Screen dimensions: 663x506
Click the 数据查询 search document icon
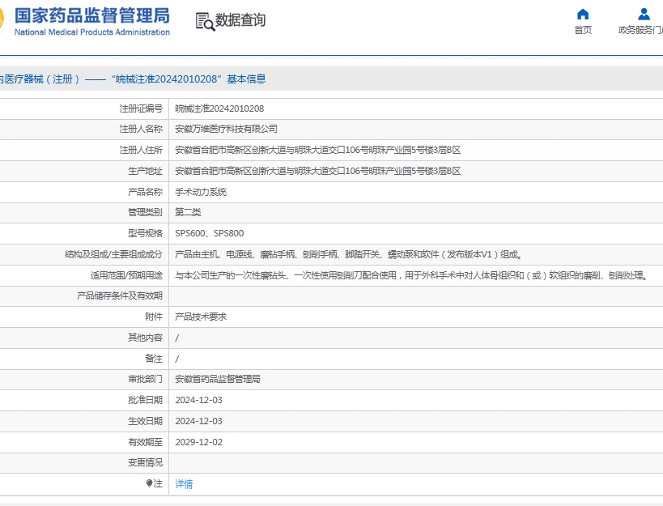205,21
